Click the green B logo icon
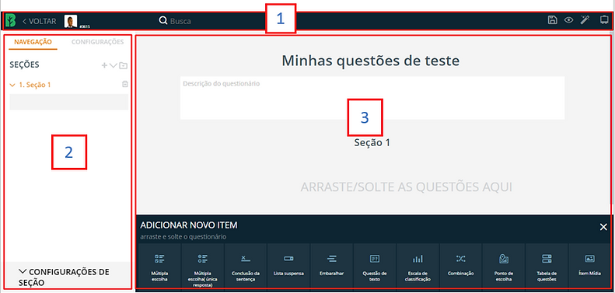615x293 pixels. pyautogui.click(x=11, y=21)
